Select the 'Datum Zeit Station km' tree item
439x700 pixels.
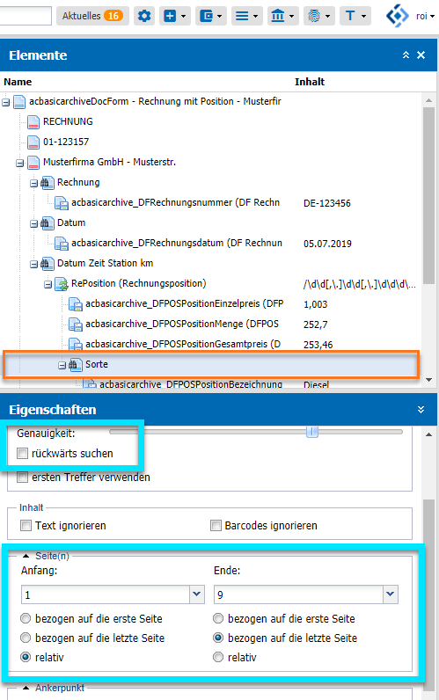(105, 263)
